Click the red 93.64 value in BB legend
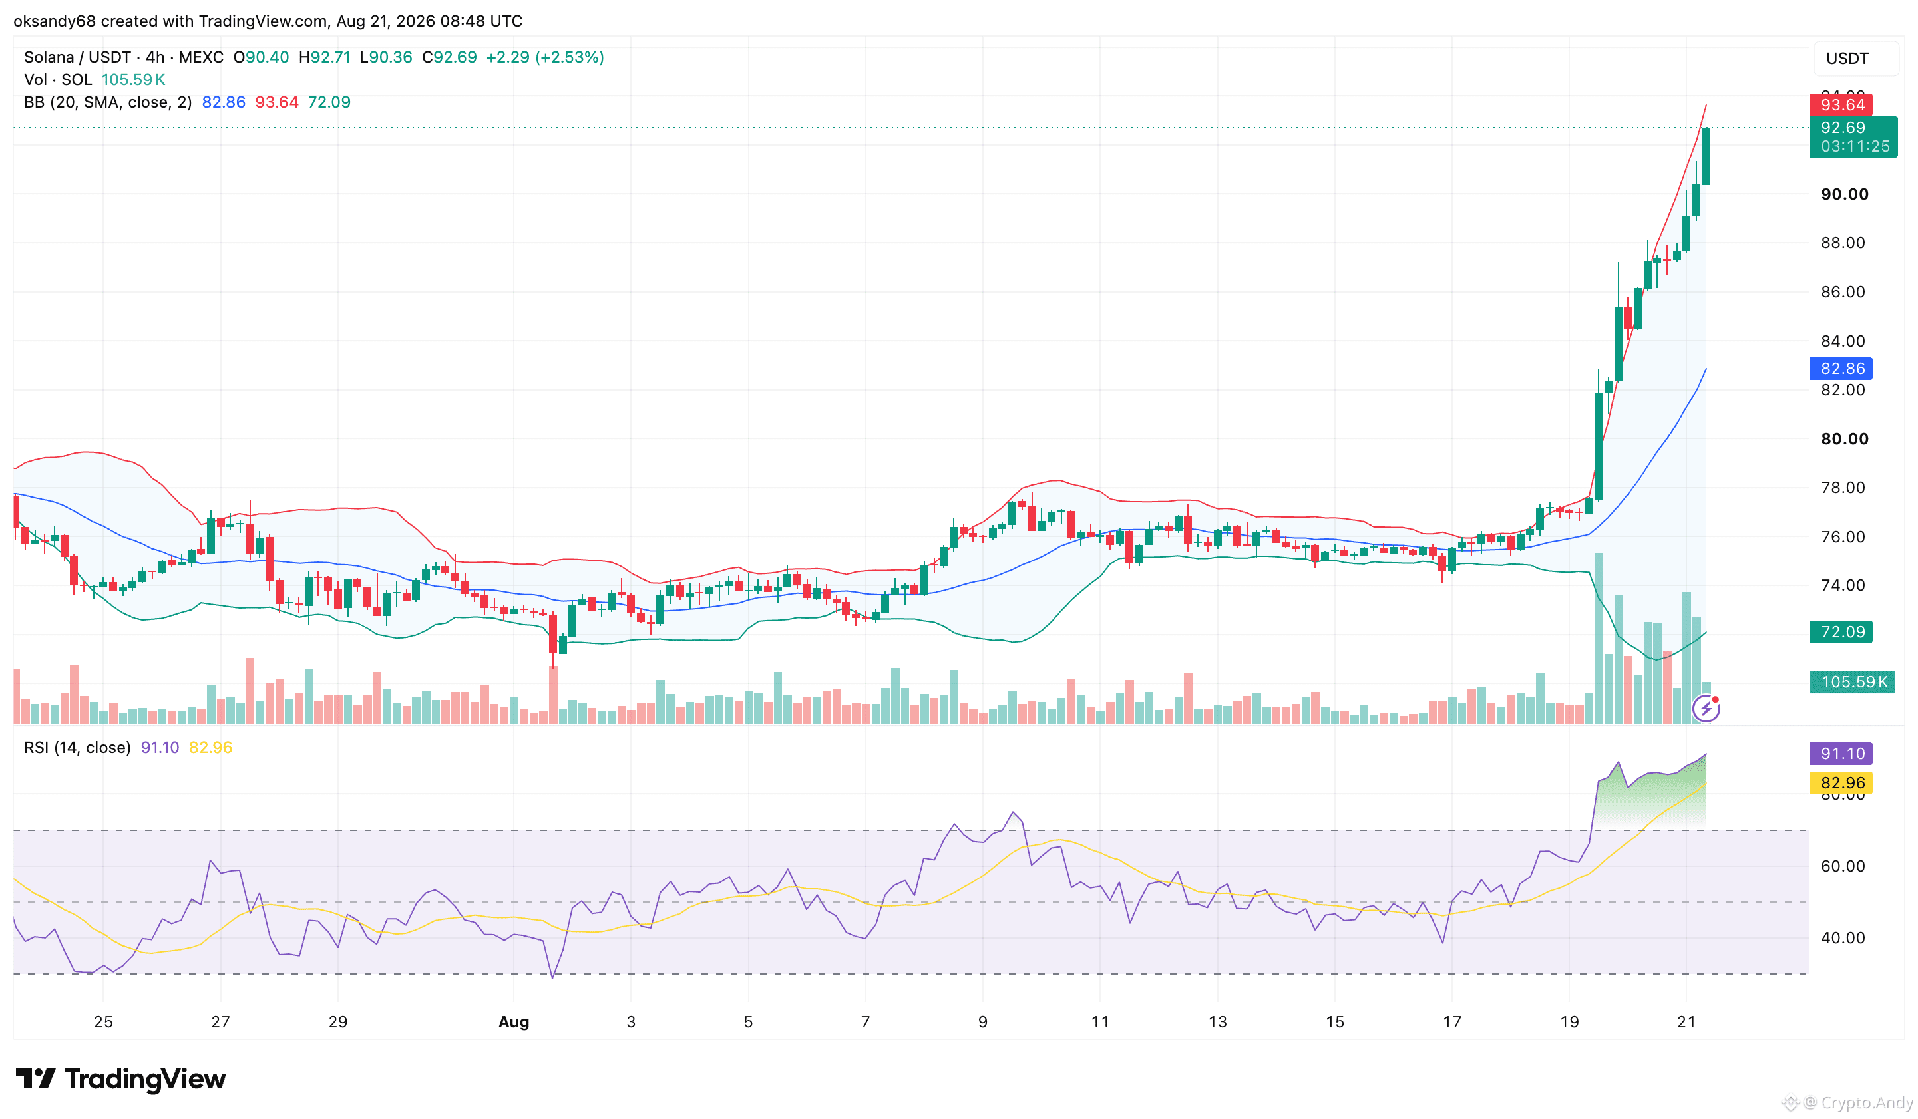The width and height of the screenshot is (1918, 1119). [x=277, y=102]
